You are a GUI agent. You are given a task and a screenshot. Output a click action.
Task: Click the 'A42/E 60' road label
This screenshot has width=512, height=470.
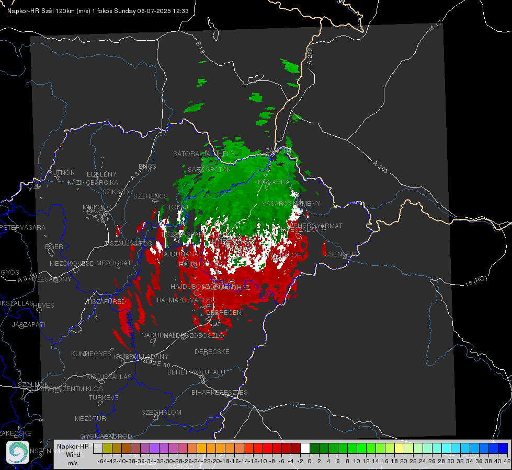157,363
